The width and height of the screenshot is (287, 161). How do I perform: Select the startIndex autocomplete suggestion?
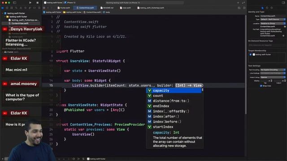coord(174,127)
